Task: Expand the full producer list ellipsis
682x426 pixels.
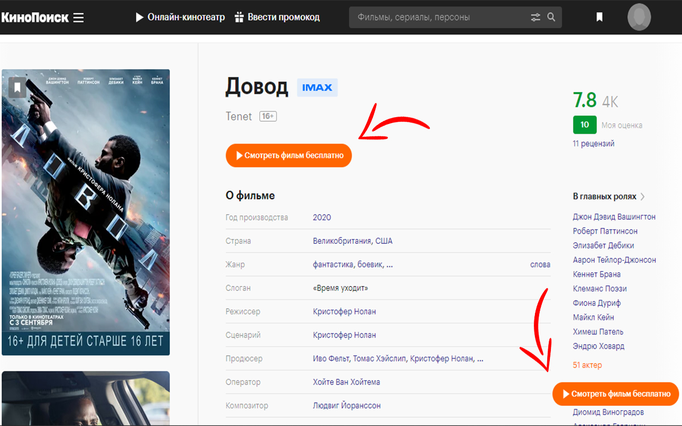Action: coord(479,358)
